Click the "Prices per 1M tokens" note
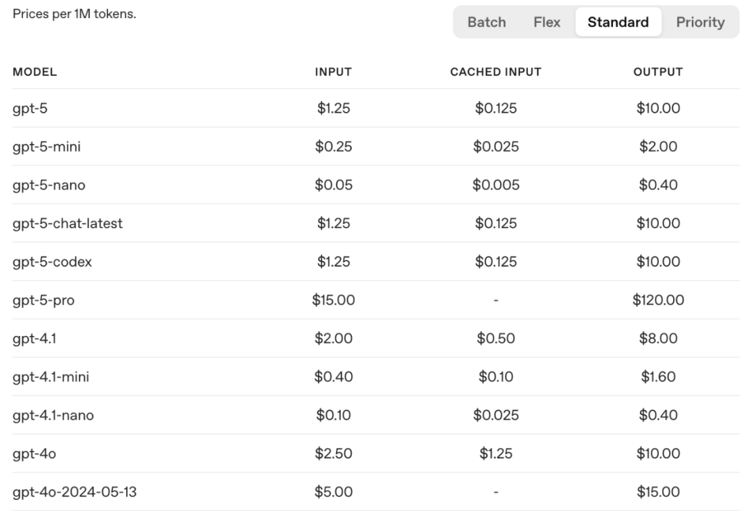This screenshot has height=511, width=748. point(74,15)
